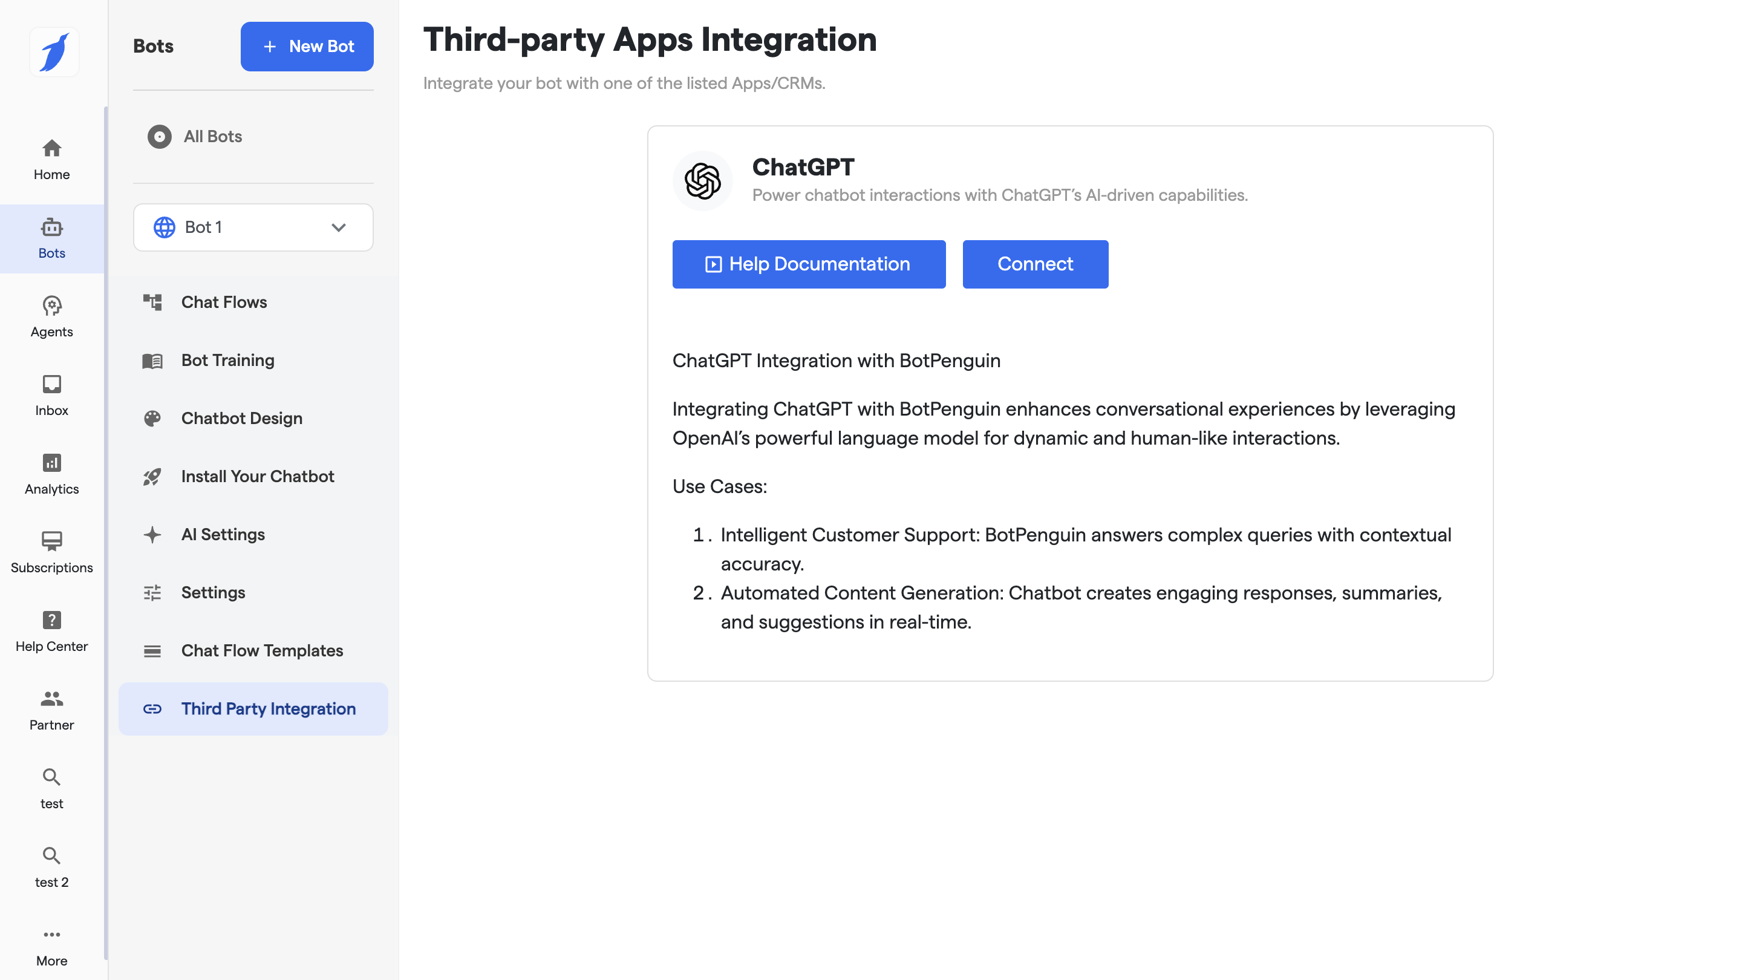Click the chevron beside Bot 1
1742x980 pixels.
pos(338,227)
